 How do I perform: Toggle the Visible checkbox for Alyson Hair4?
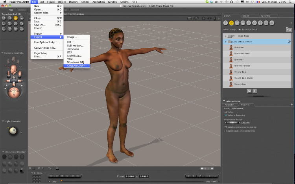[225, 112]
